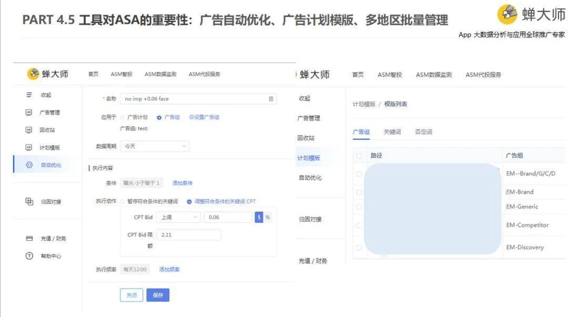Switch to the 否定词 tab in 模版列表
The width and height of the screenshot is (568, 317).
pyautogui.click(x=423, y=132)
